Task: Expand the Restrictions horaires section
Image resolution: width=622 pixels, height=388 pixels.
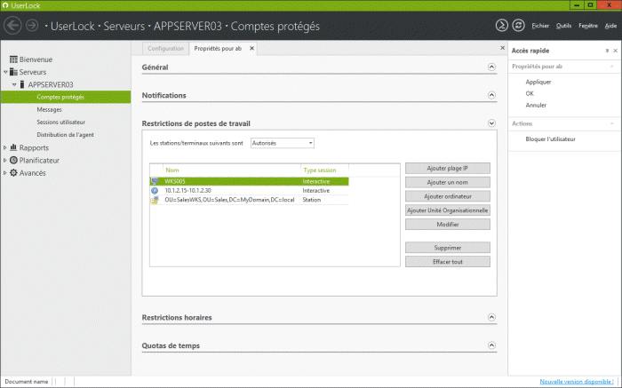Action: [x=491, y=317]
